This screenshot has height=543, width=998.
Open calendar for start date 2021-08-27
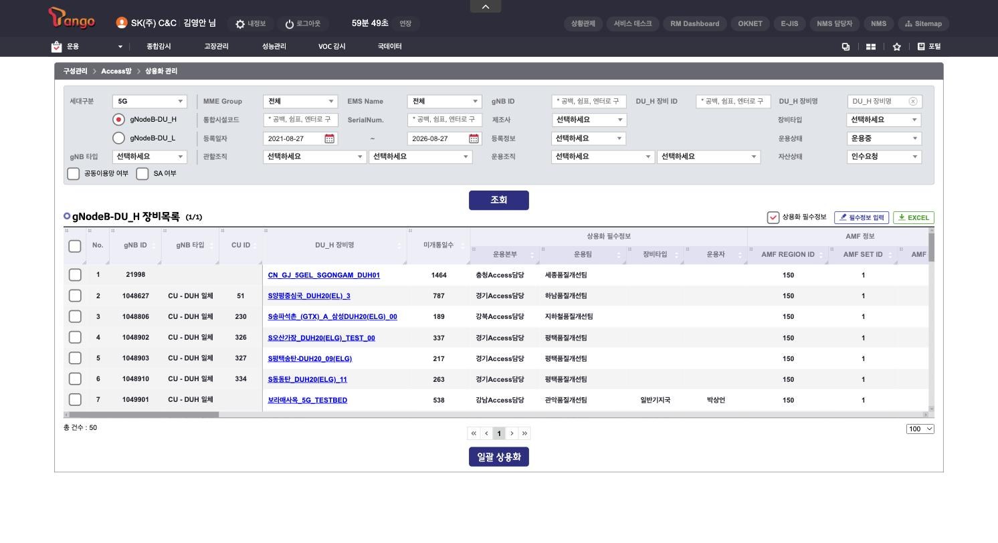click(x=329, y=138)
